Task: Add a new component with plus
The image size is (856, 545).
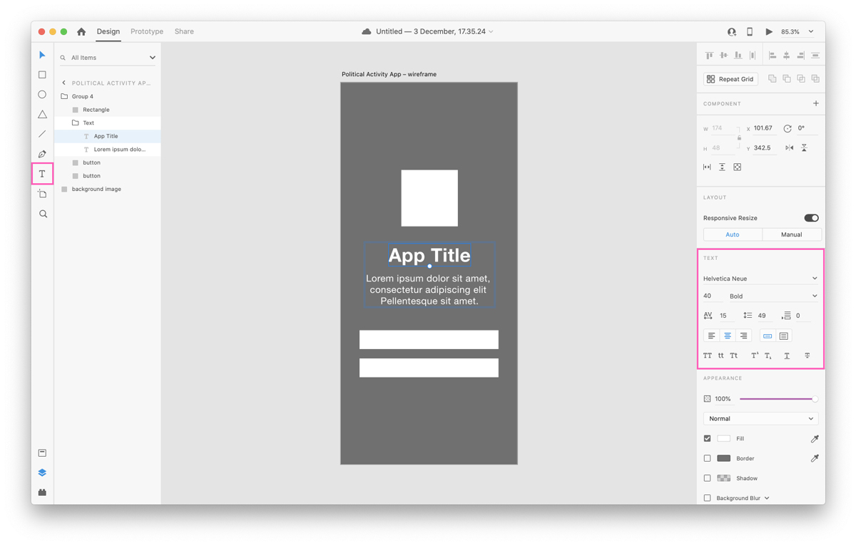Action: 816,103
